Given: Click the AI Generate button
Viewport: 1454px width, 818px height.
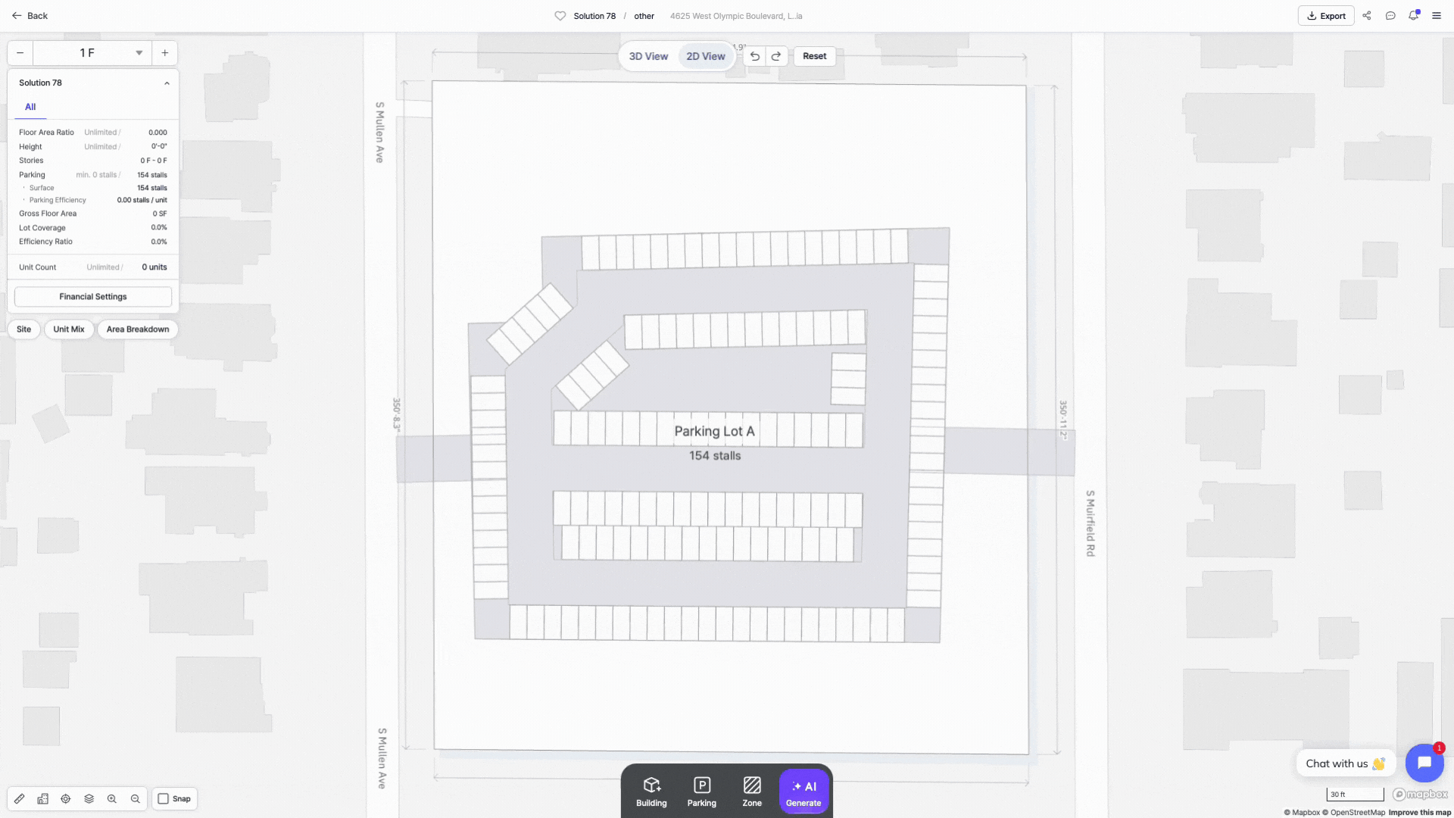Looking at the screenshot, I should point(803,792).
